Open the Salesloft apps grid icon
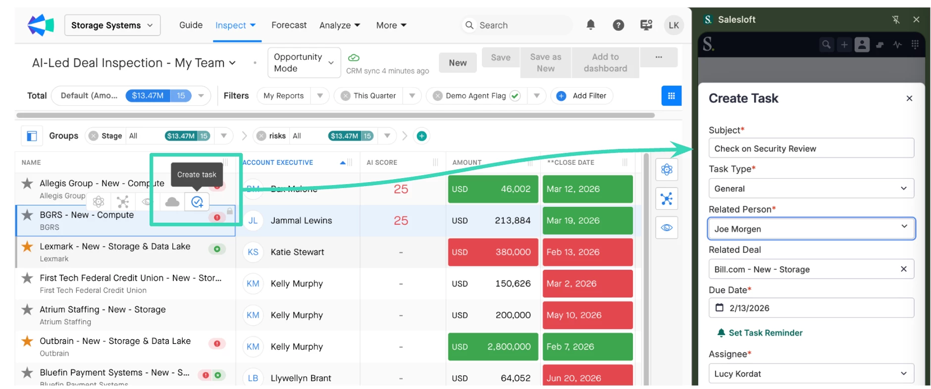 915,45
